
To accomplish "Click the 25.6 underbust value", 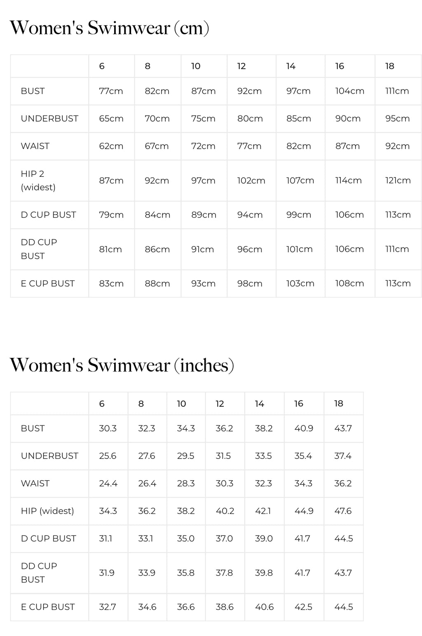I will pos(108,456).
